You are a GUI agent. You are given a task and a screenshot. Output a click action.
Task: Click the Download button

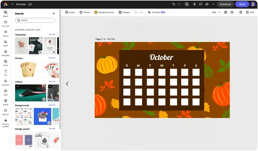pyautogui.click(x=225, y=4)
